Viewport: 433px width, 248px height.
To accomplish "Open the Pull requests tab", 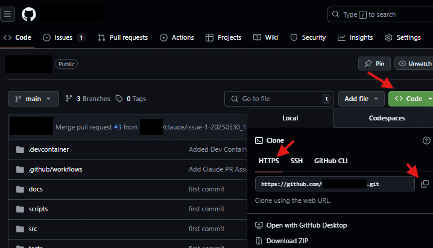I will (x=122, y=37).
